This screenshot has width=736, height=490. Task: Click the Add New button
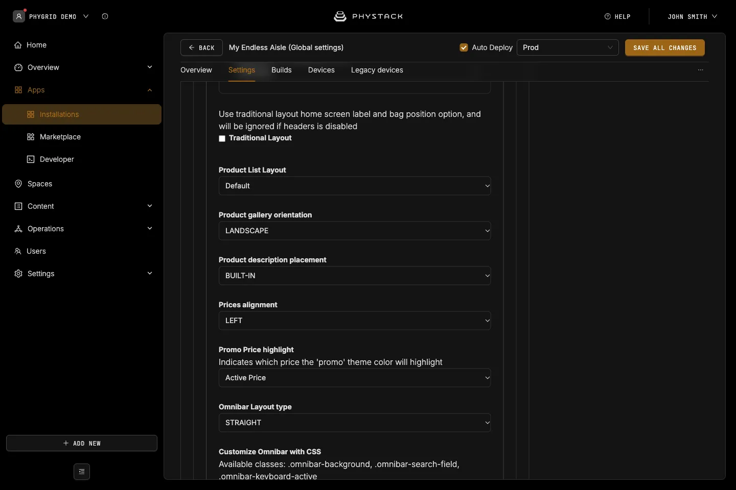coord(82,443)
